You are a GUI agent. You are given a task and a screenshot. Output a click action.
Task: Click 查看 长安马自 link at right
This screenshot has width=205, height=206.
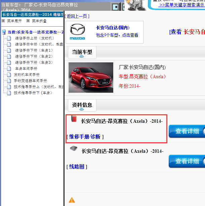(x=187, y=32)
